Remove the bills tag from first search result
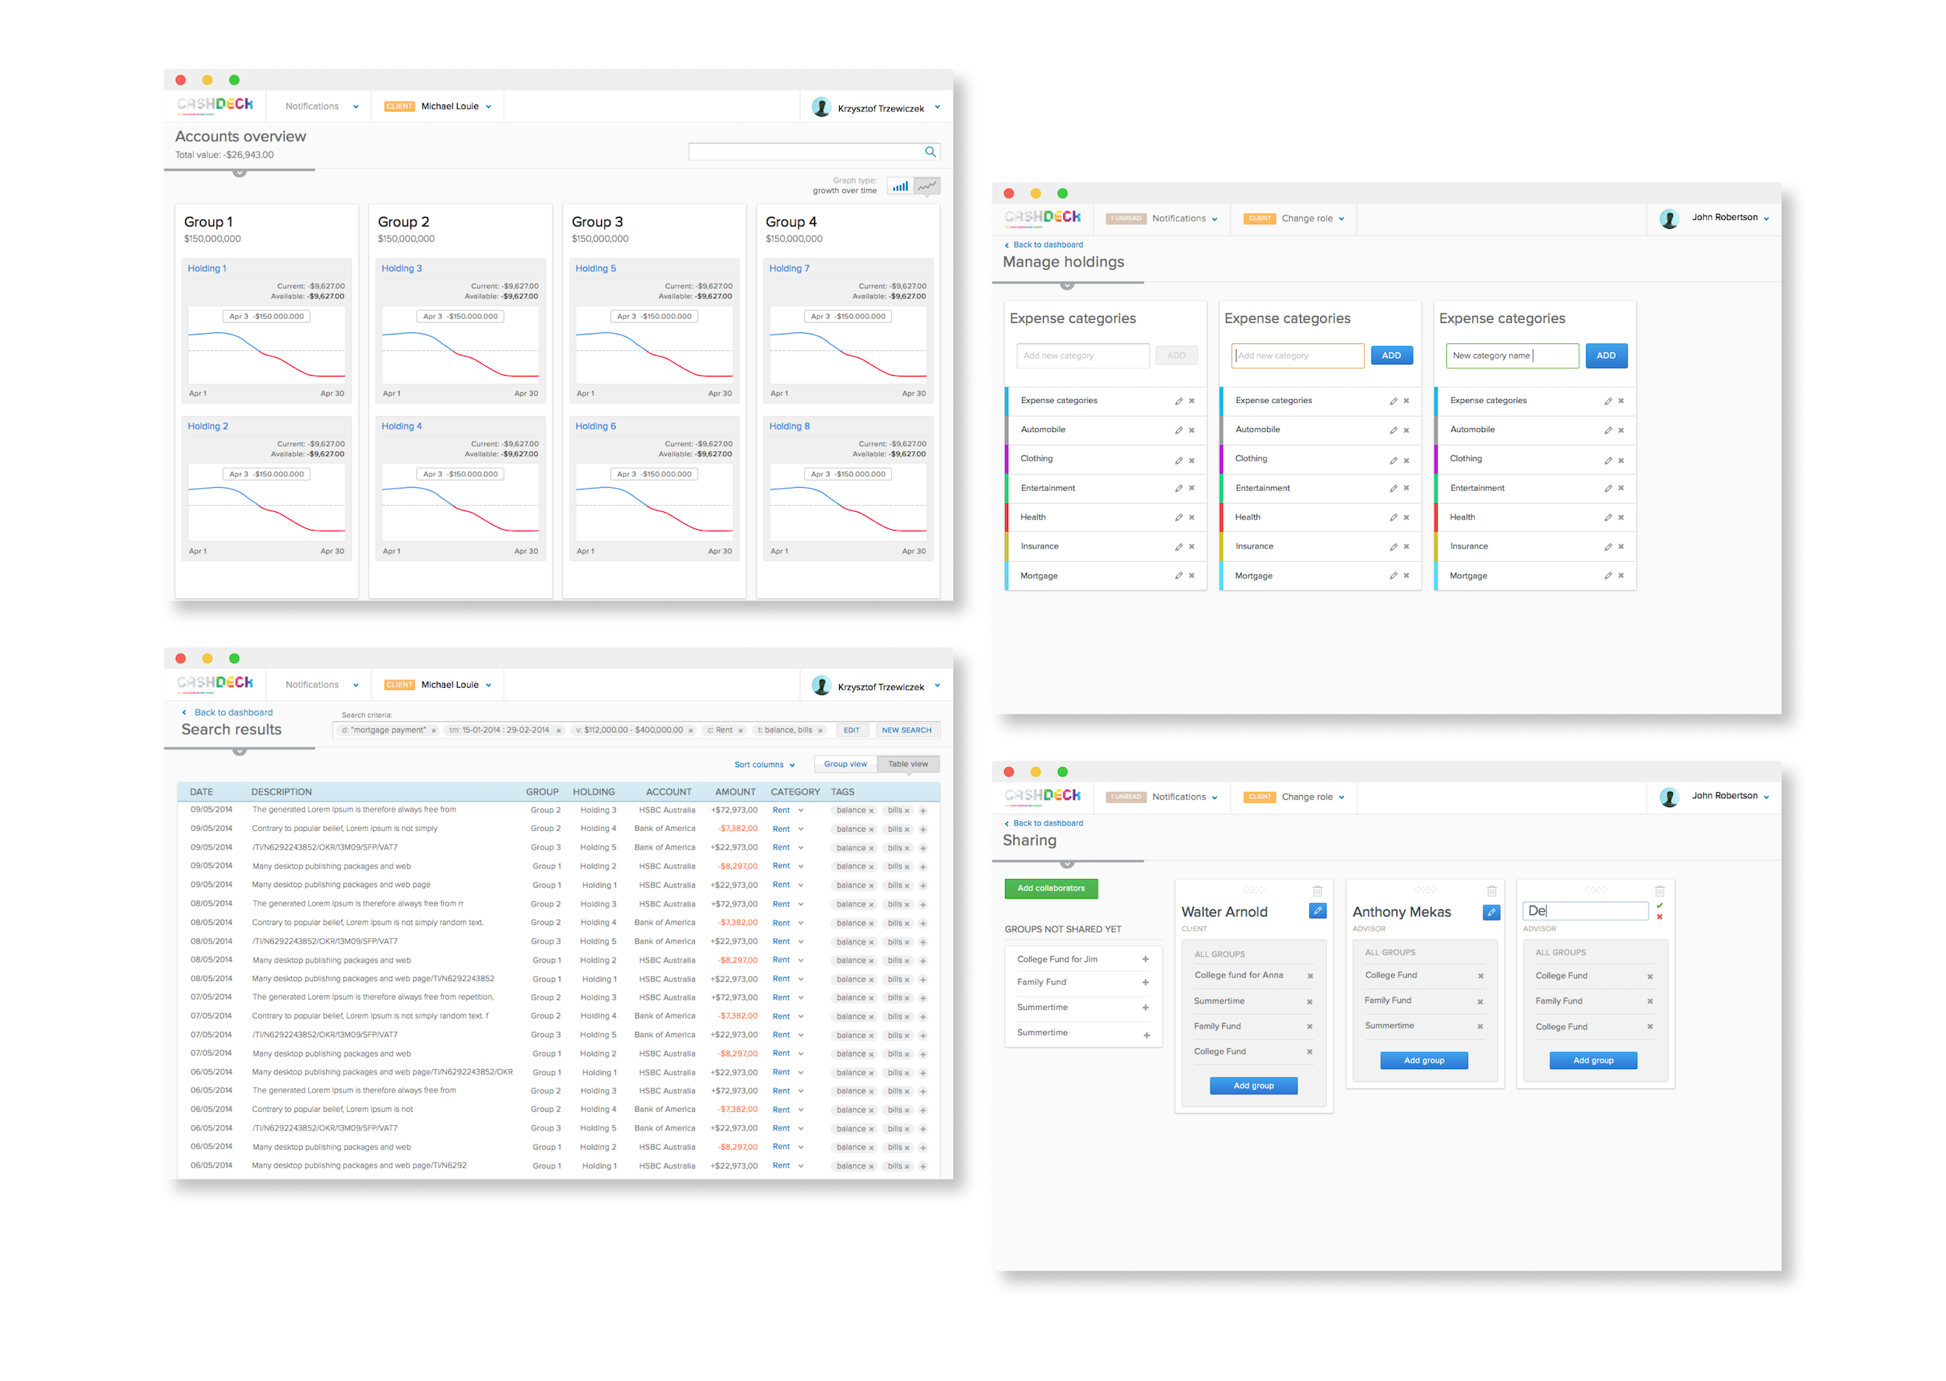 point(906,810)
